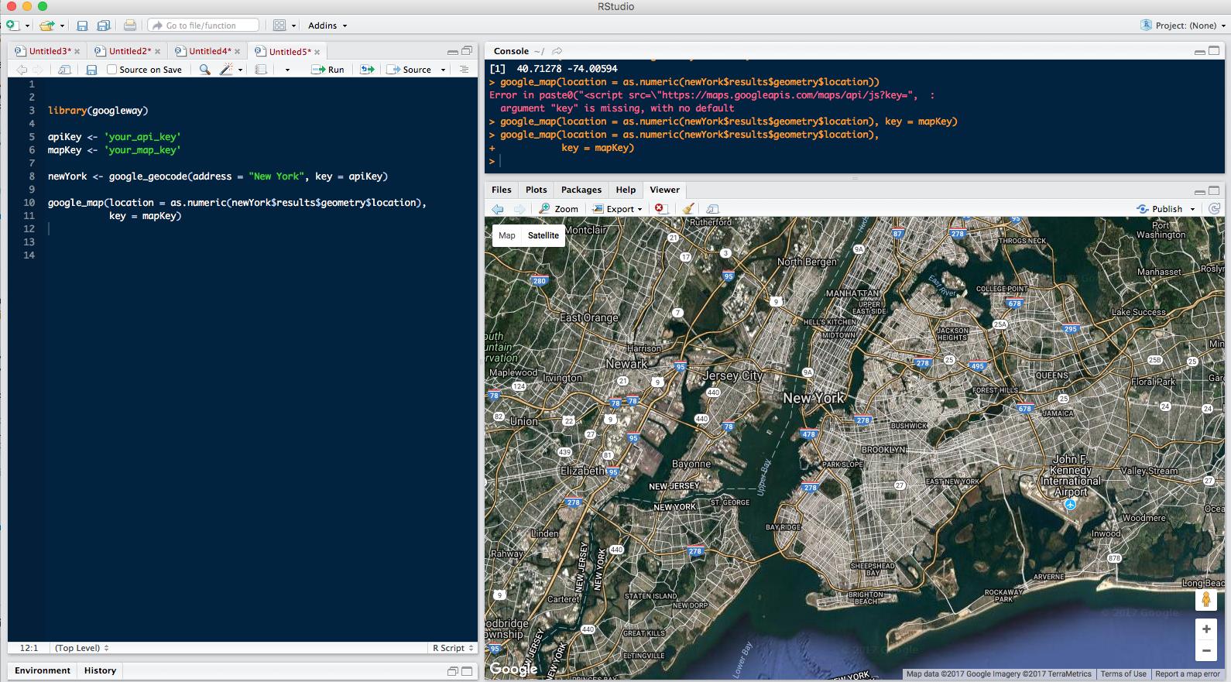Screen dimensions: 1231x682
Task: Open the Plots tab
Action: click(x=536, y=190)
